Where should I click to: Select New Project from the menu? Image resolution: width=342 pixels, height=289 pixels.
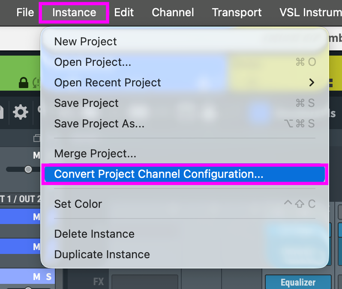pos(85,41)
